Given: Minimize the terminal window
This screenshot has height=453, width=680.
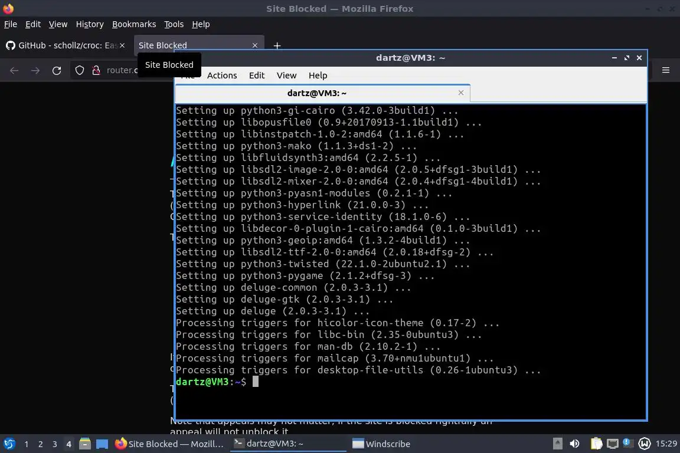Looking at the screenshot, I should [x=614, y=58].
